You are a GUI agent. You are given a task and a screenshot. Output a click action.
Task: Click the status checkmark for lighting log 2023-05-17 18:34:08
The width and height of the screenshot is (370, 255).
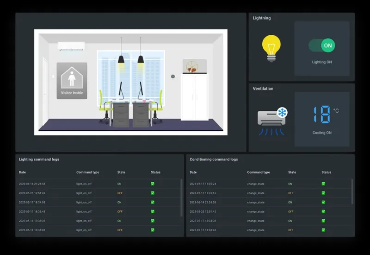[x=153, y=202]
